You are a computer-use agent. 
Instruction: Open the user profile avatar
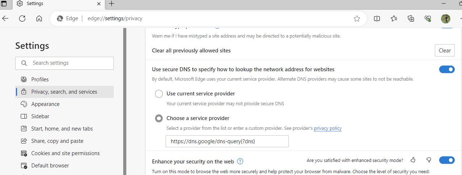point(445,19)
